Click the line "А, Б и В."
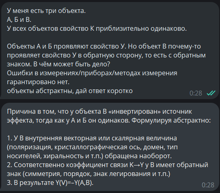This screenshot has width=220, height=193. click(x=19, y=19)
